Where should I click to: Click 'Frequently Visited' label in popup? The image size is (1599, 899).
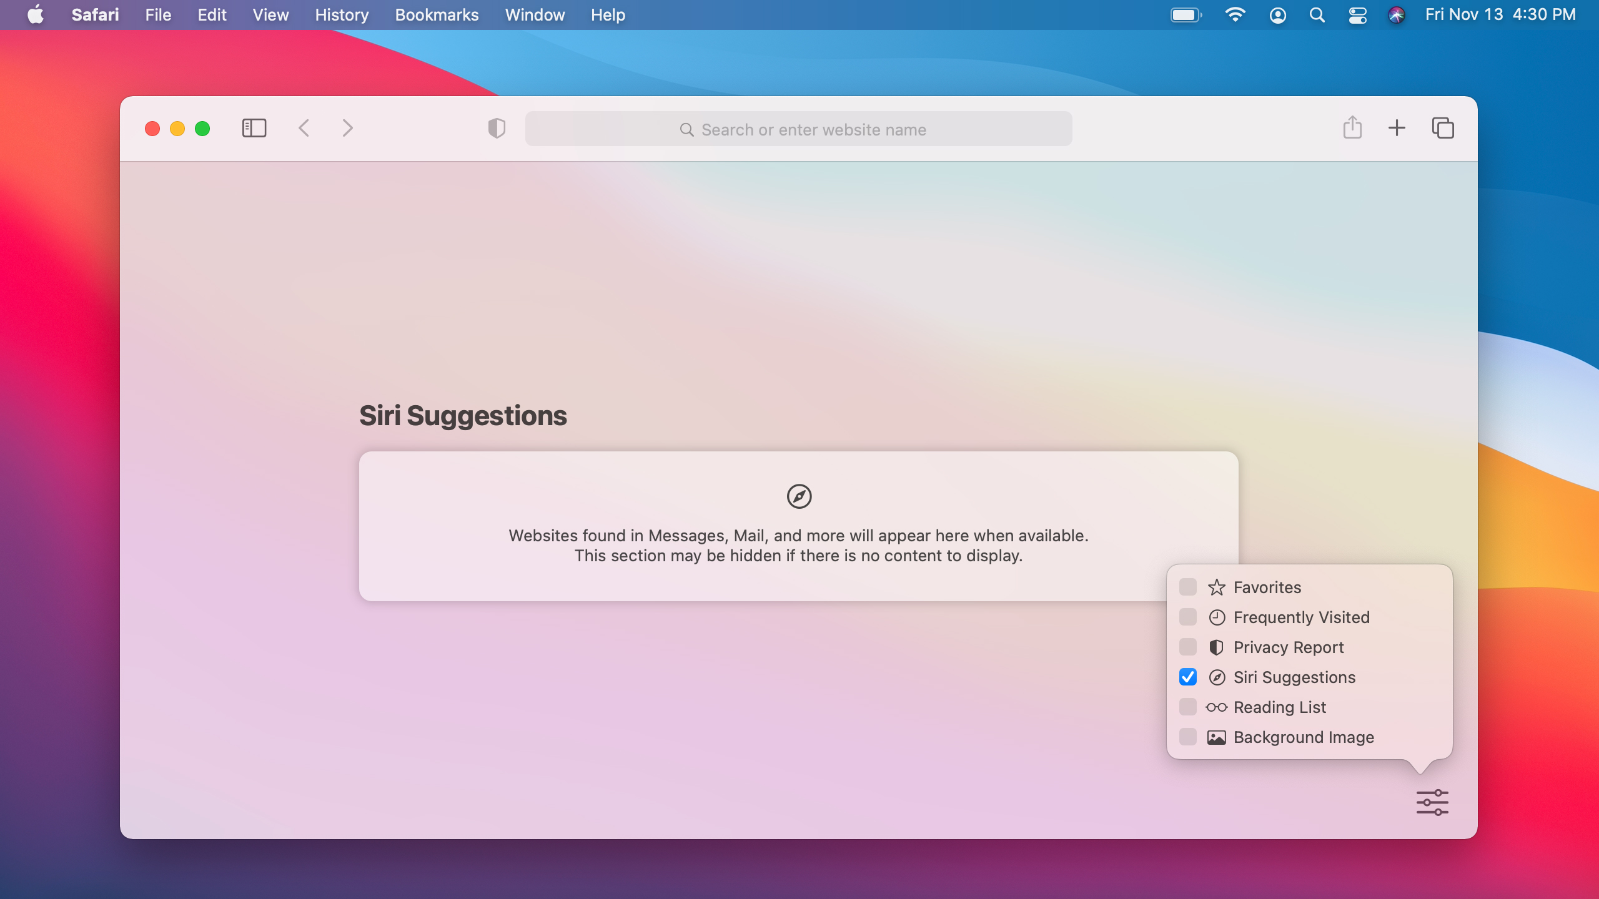(1302, 617)
